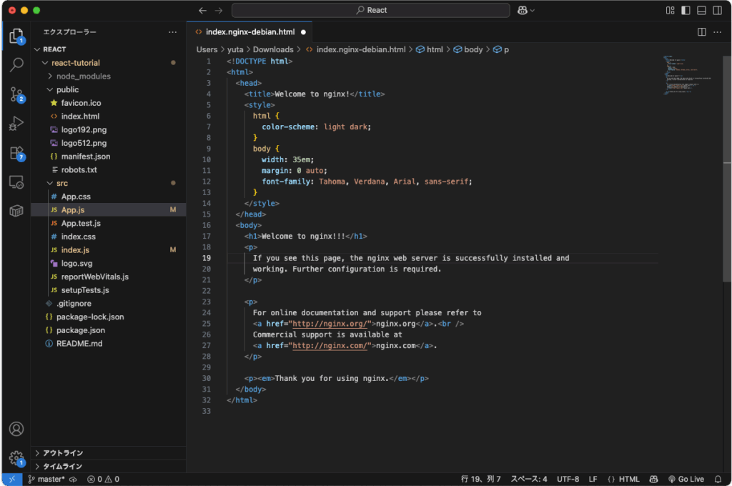Click the indentation spaces setting
This screenshot has width=732, height=486.
tap(528, 479)
